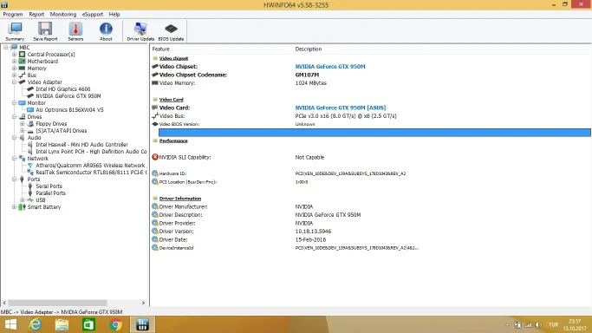Expand the Smart Battery node

[x=14, y=207]
